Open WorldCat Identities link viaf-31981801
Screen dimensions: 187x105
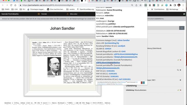pos(124,79)
